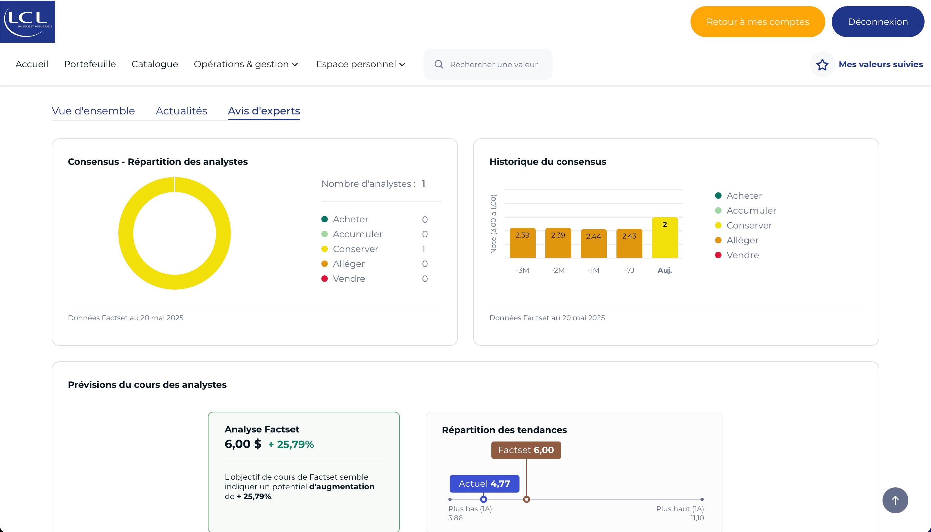
Task: Expand the Opérations & gestion menu
Action: click(x=246, y=64)
